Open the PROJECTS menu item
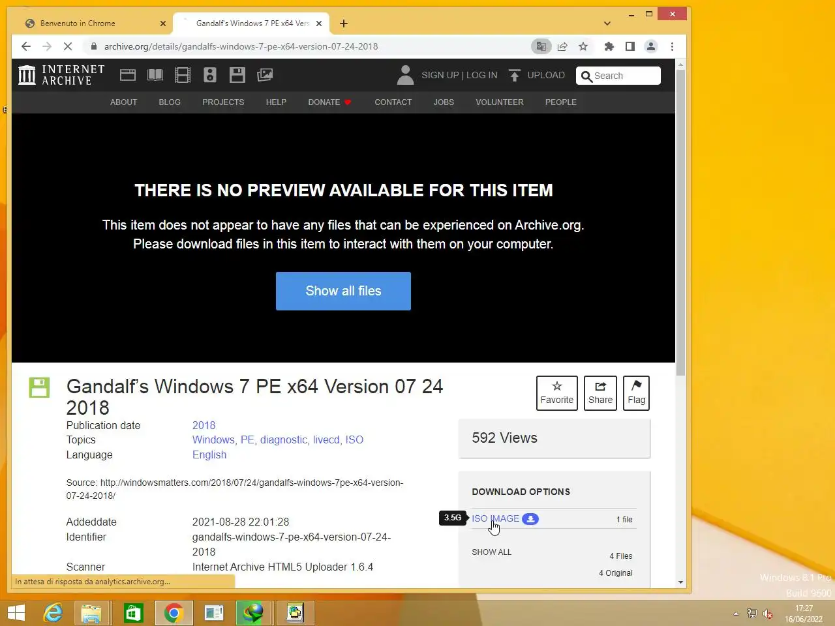This screenshot has height=626, width=835. [x=223, y=102]
